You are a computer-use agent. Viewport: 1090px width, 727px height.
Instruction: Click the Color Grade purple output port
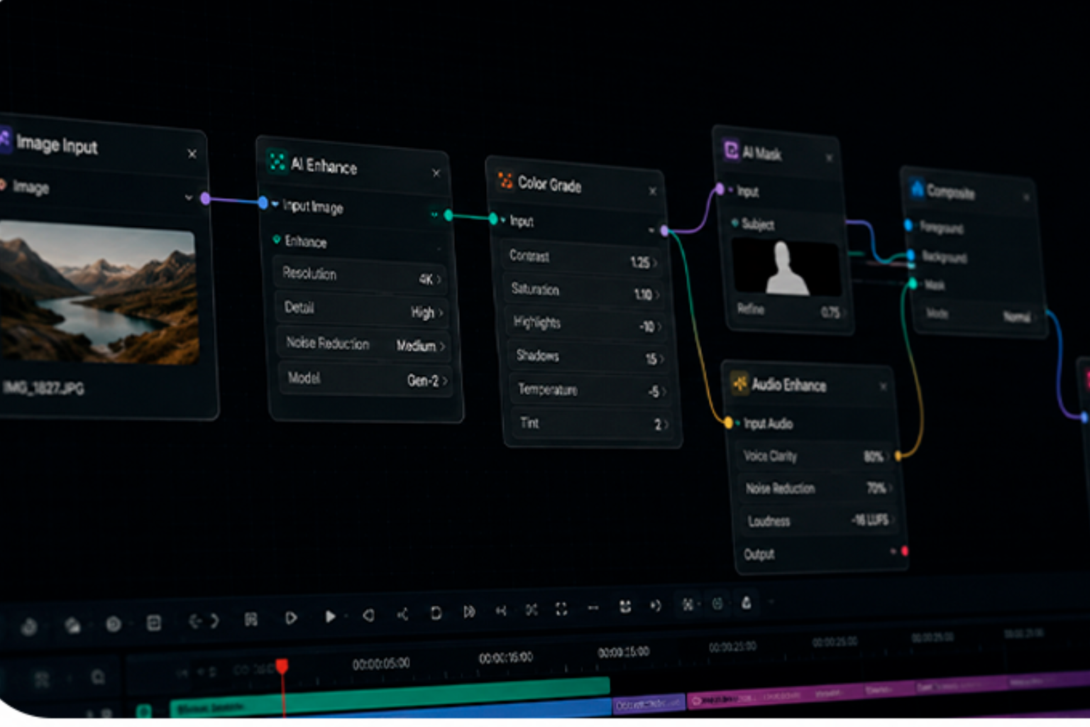coord(664,230)
